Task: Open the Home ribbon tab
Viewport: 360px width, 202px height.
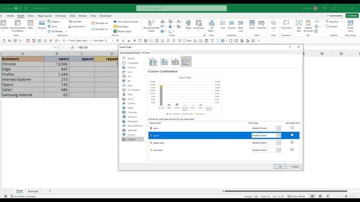Action: (x=10, y=16)
